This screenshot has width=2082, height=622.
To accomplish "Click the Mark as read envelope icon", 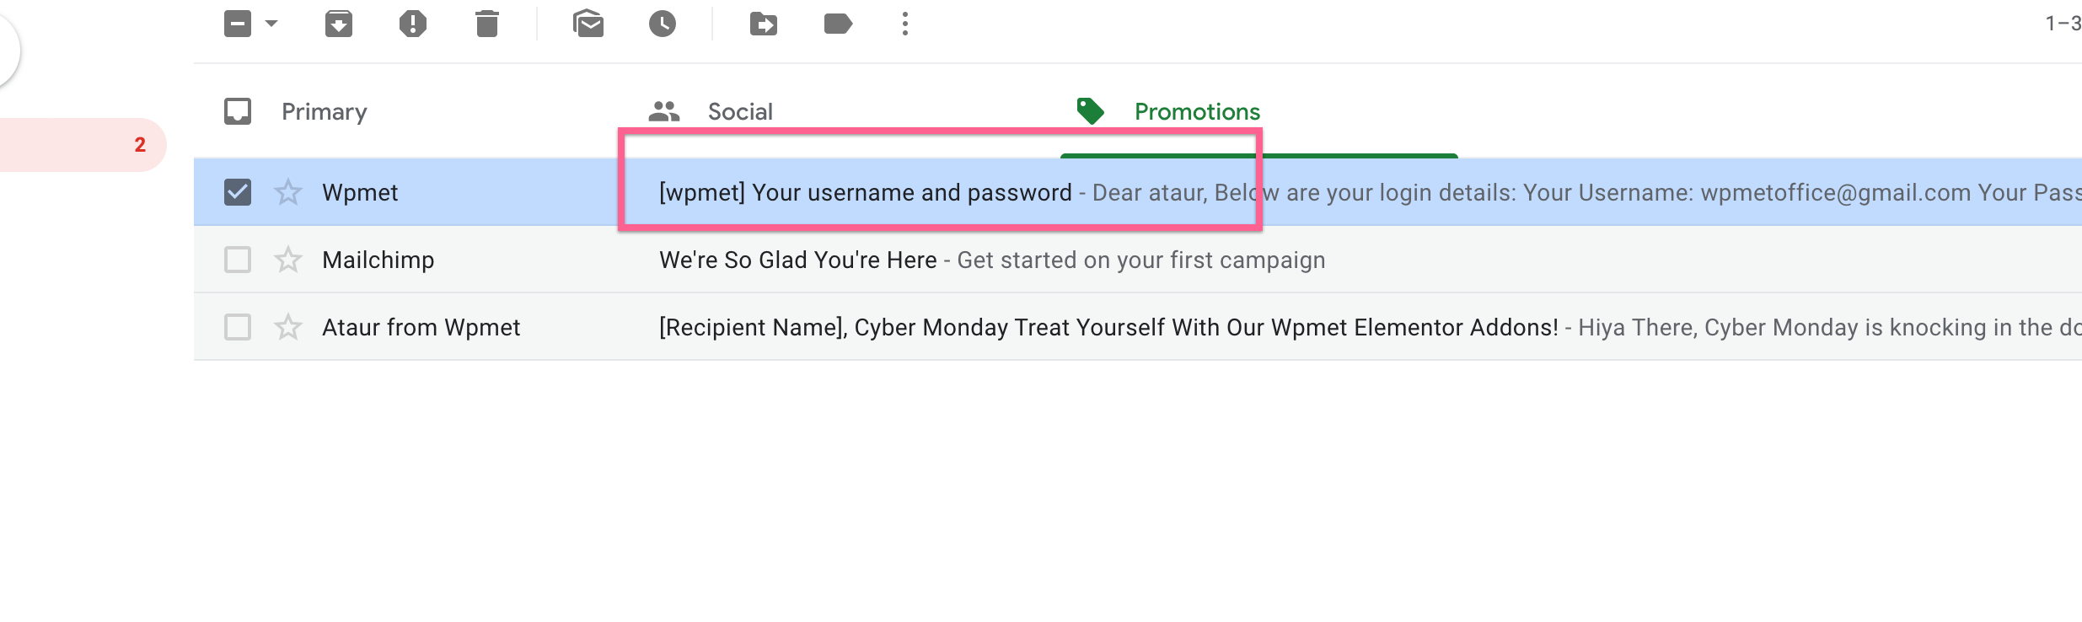I will 588,24.
